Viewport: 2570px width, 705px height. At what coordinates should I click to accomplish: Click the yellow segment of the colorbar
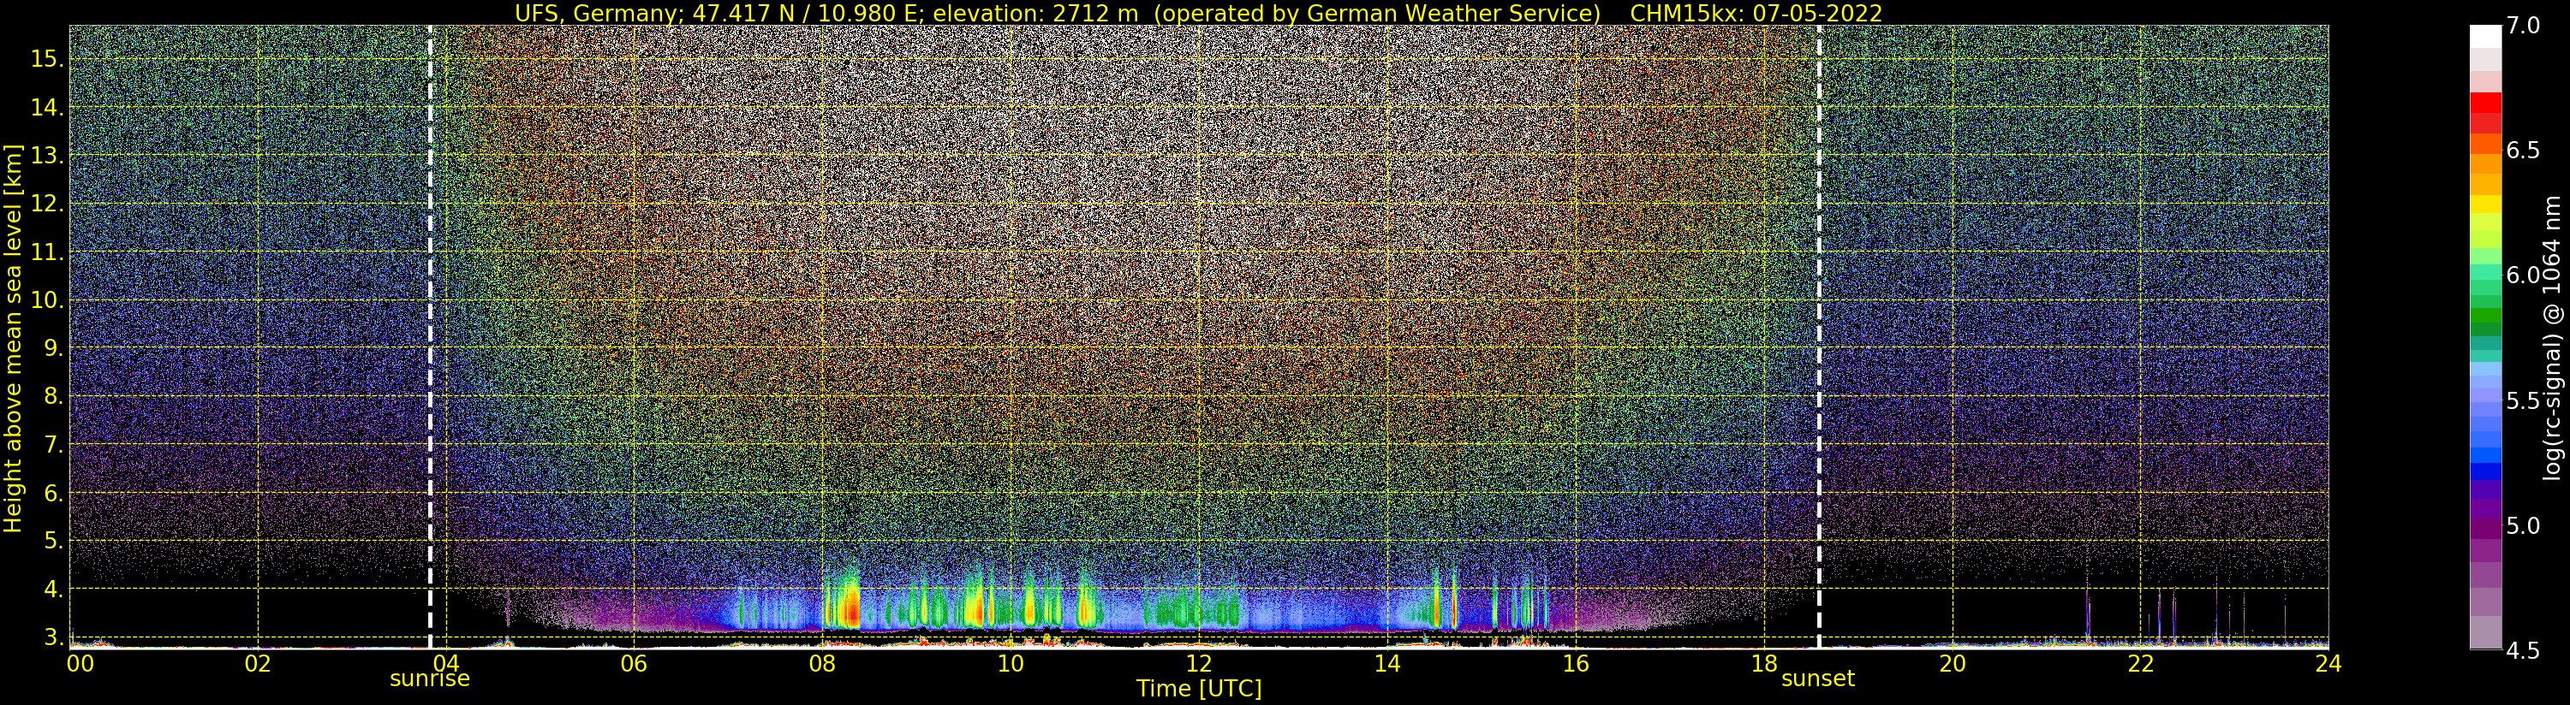[x=2485, y=204]
